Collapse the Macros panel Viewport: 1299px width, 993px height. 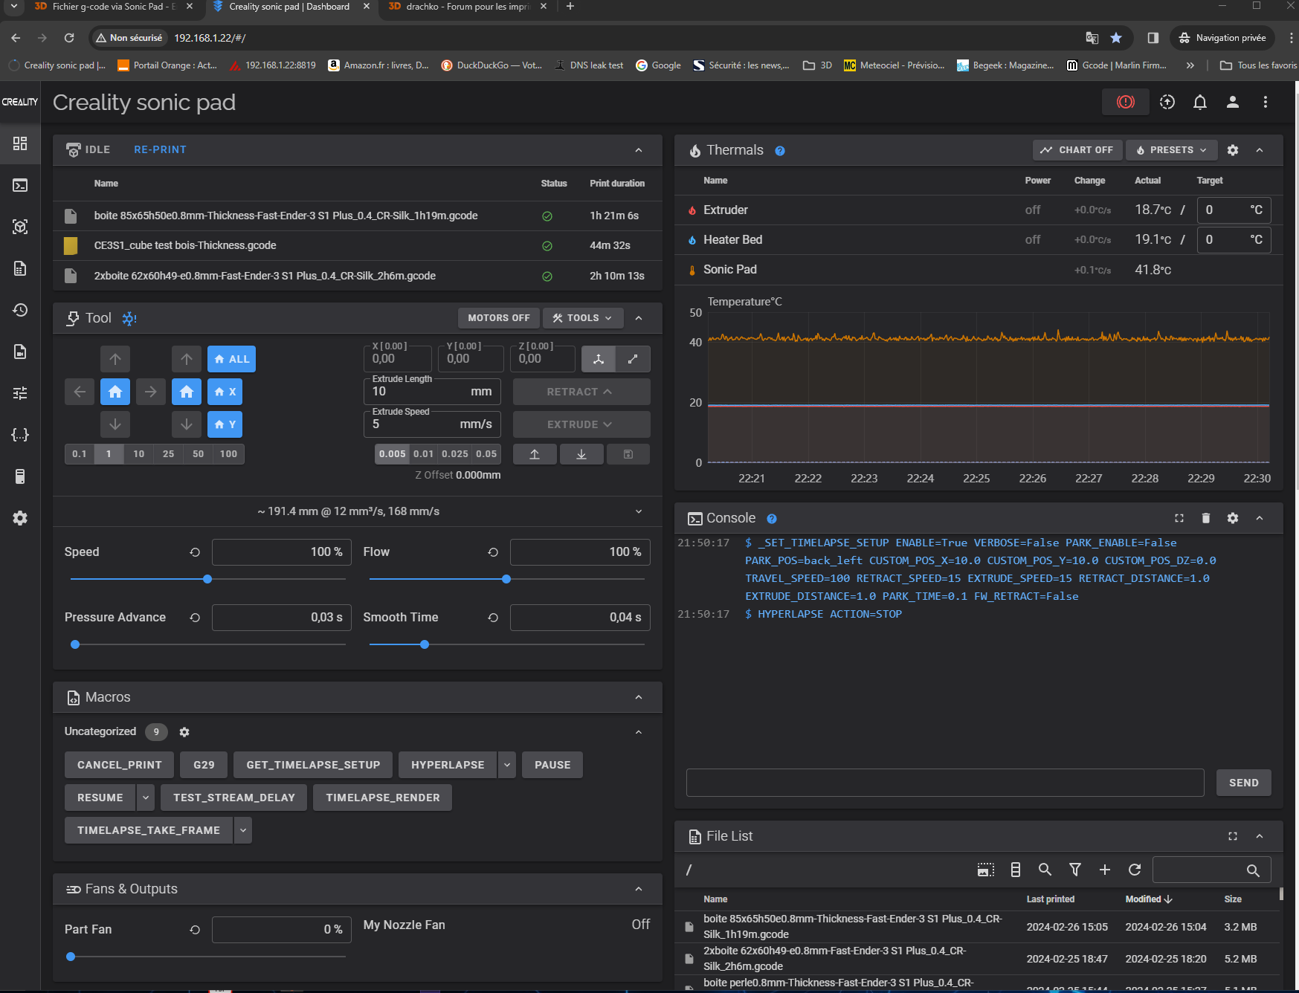638,697
